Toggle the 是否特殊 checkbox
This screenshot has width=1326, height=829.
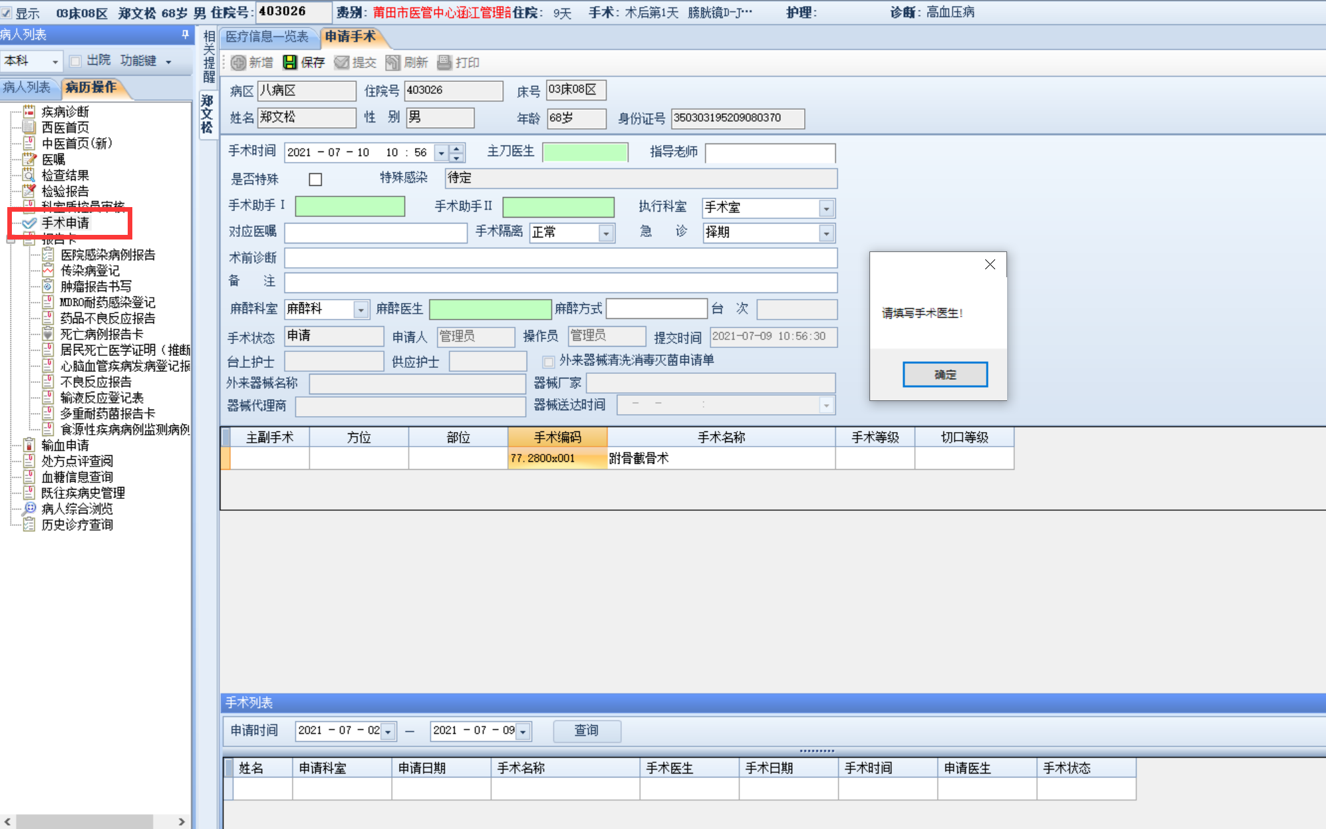(316, 179)
